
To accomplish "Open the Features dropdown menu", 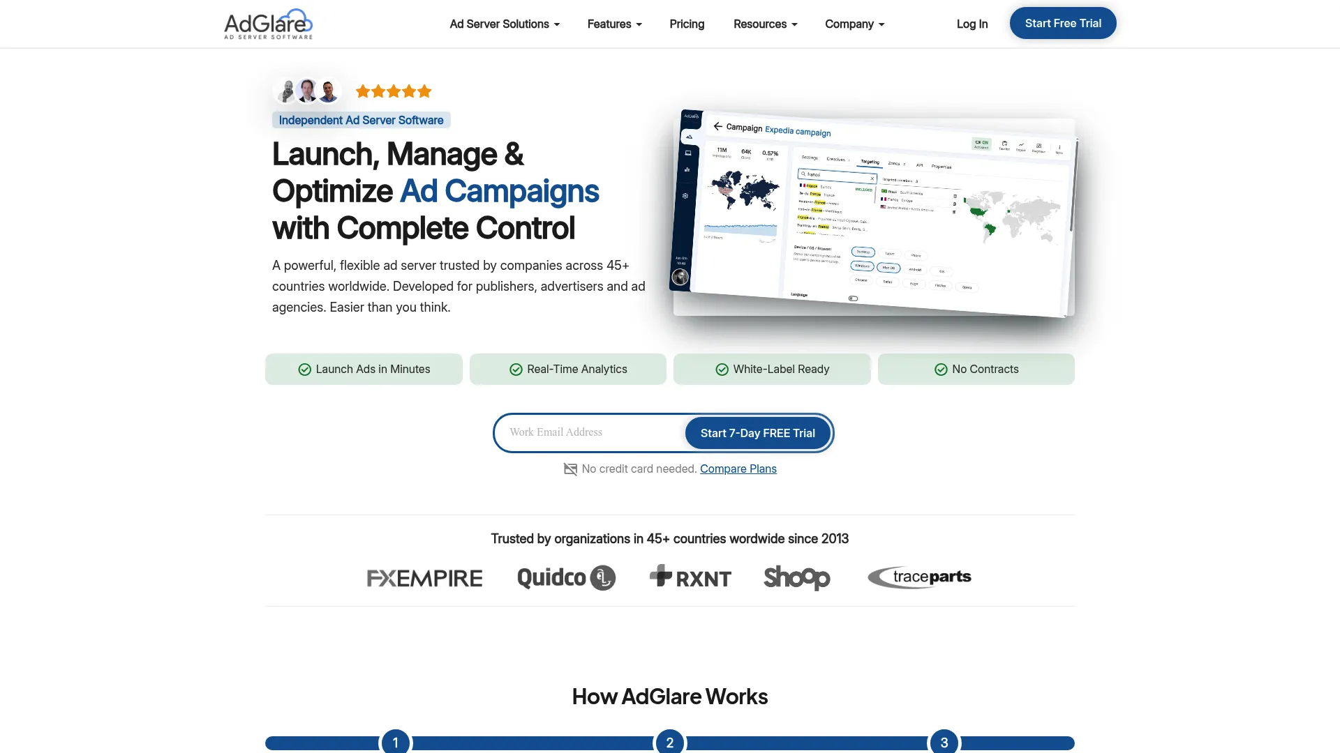I will (x=614, y=24).
